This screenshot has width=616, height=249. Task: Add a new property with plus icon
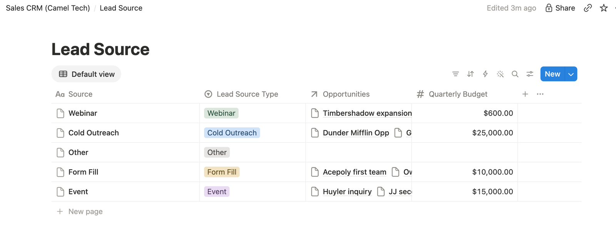click(525, 94)
